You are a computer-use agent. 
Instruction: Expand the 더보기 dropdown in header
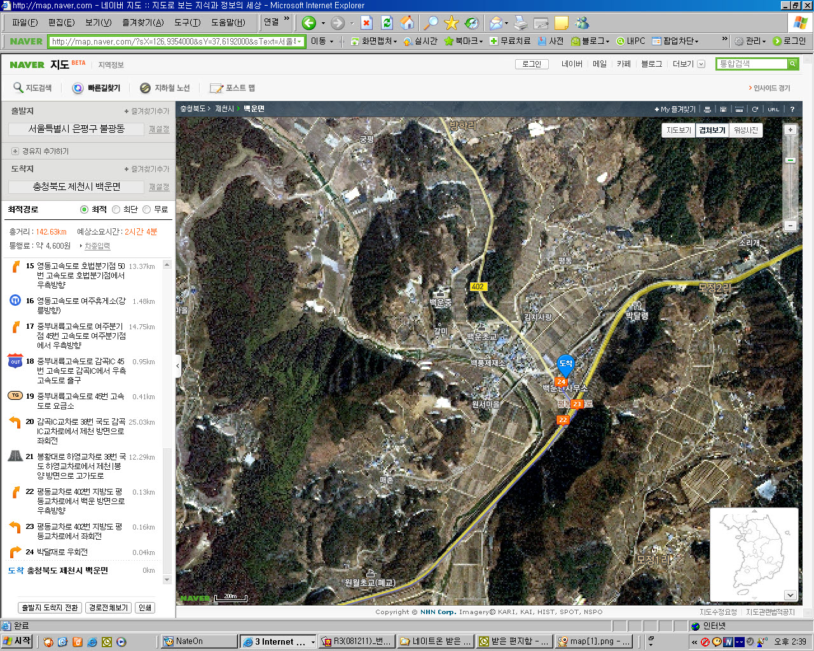click(x=689, y=64)
